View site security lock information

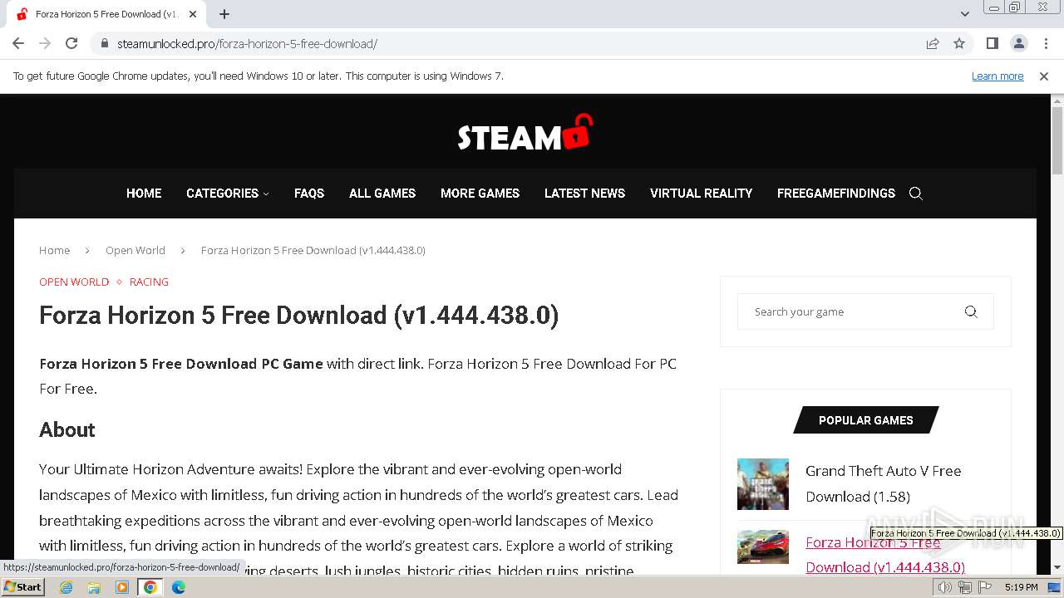click(x=104, y=43)
